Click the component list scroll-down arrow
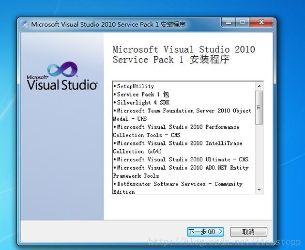The image size is (305, 250). pyautogui.click(x=259, y=189)
